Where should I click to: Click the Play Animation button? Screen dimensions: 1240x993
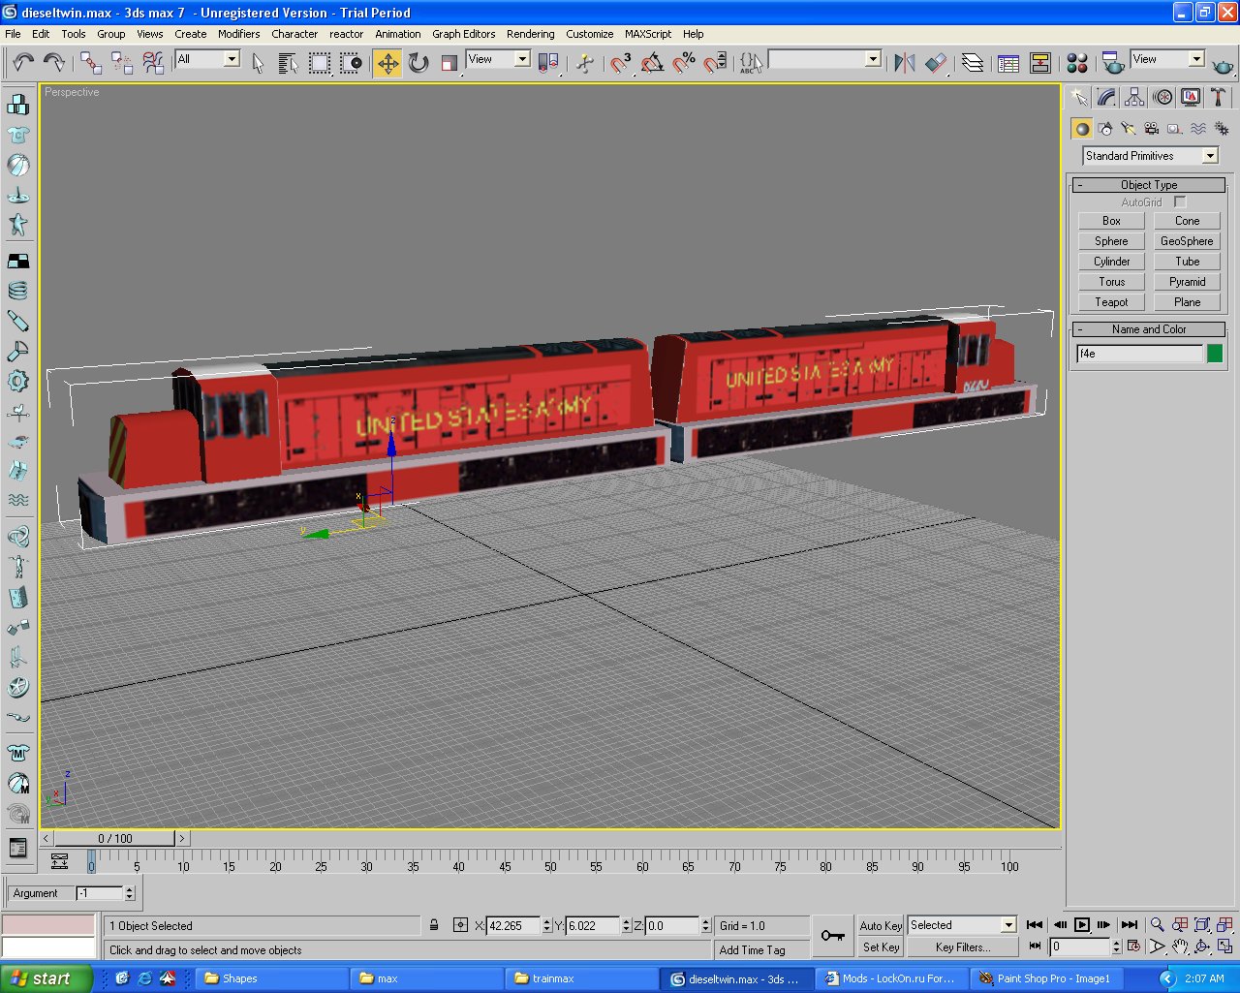(x=1082, y=924)
